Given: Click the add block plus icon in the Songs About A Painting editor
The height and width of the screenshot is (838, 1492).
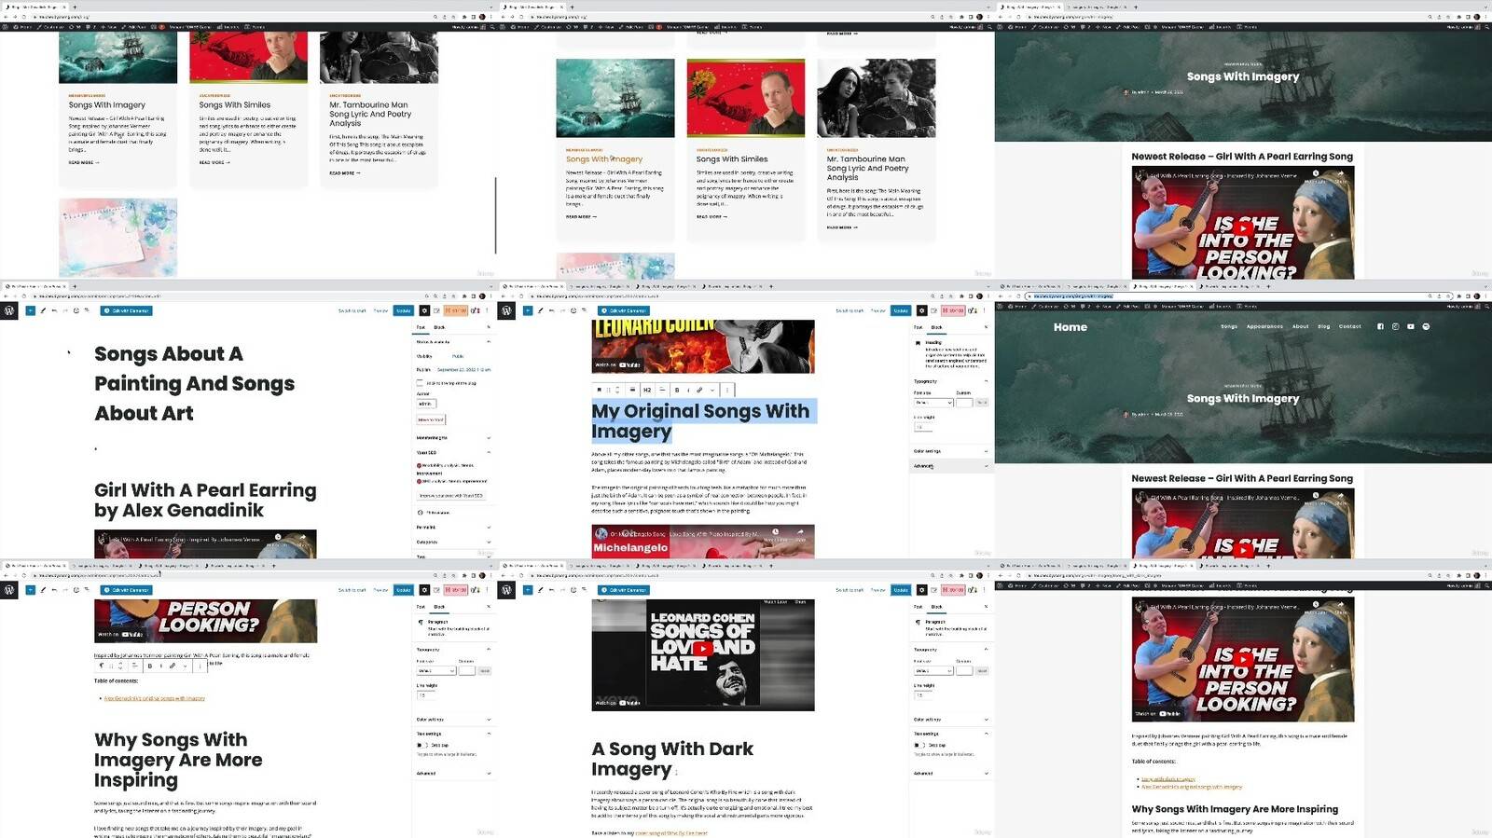Looking at the screenshot, I should pos(31,310).
